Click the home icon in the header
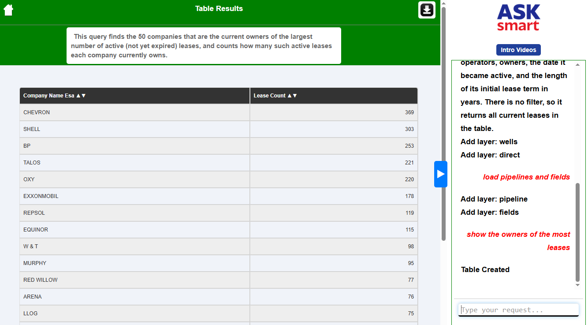 pos(8,10)
